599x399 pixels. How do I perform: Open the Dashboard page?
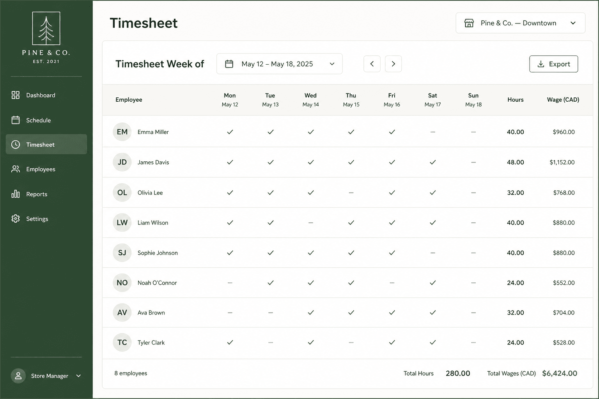pos(46,95)
